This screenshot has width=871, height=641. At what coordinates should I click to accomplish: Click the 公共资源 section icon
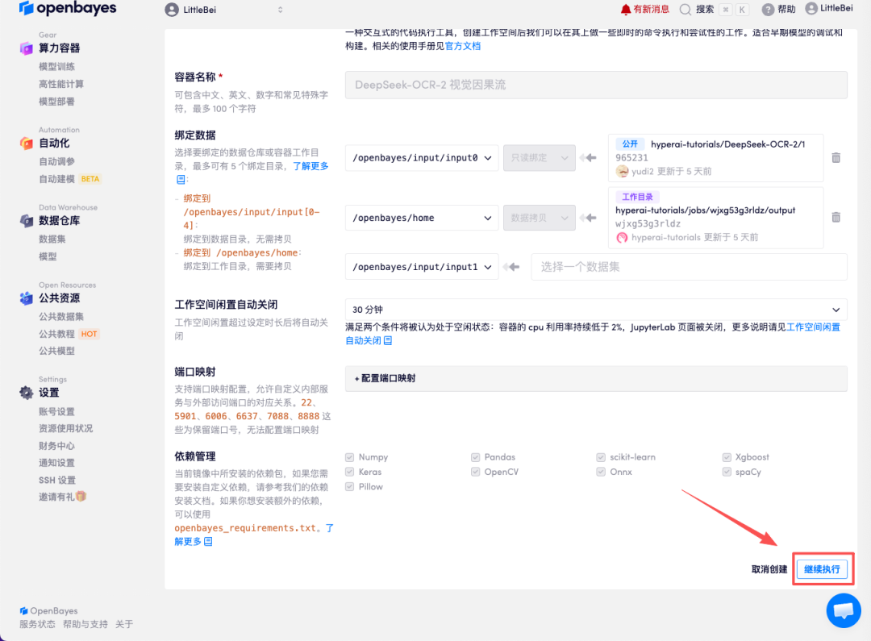[26, 298]
